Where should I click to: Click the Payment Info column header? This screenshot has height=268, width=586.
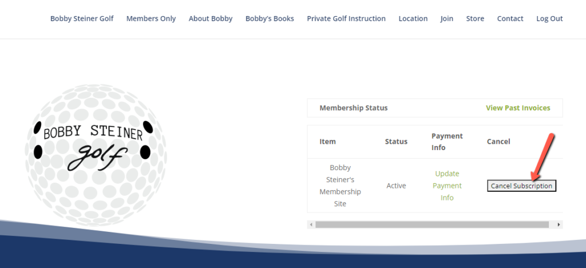click(x=447, y=141)
